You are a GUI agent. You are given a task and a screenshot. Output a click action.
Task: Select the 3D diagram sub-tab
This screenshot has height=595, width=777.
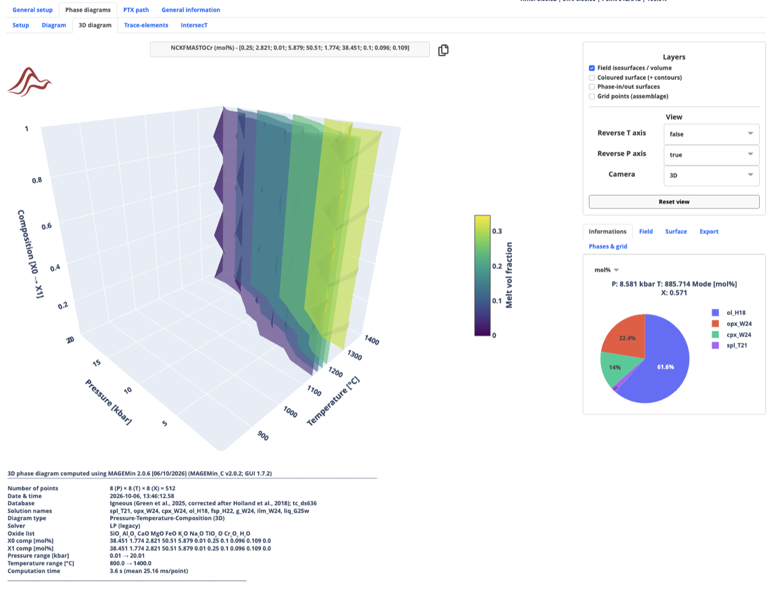click(95, 25)
